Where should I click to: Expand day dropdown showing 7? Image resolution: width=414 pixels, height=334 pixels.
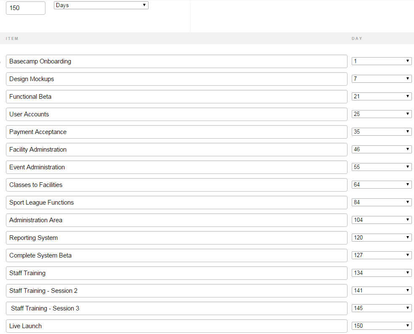tap(382, 79)
